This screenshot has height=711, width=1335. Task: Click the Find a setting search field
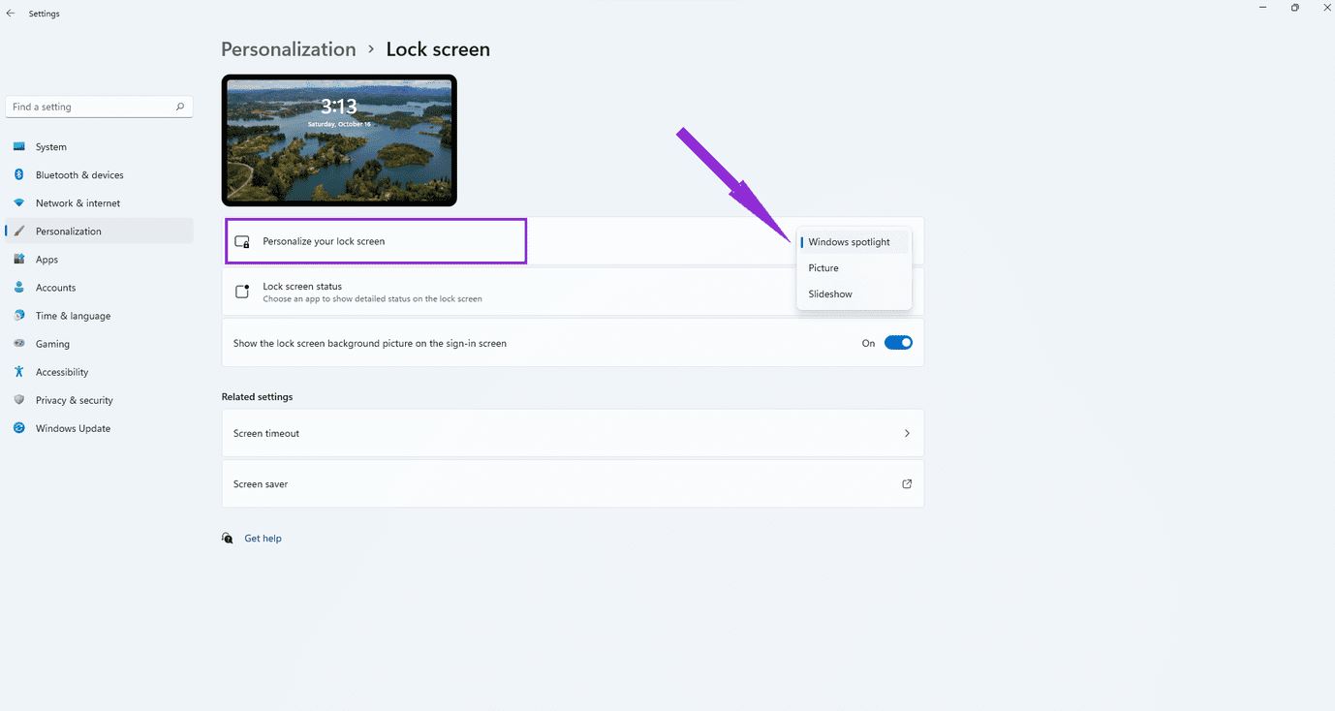click(99, 107)
